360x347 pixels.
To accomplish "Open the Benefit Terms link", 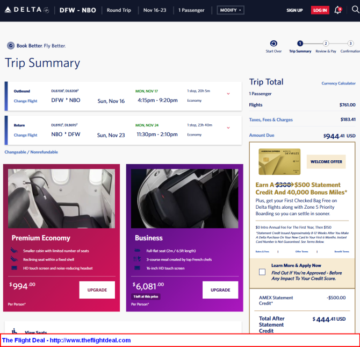I will [342, 252].
